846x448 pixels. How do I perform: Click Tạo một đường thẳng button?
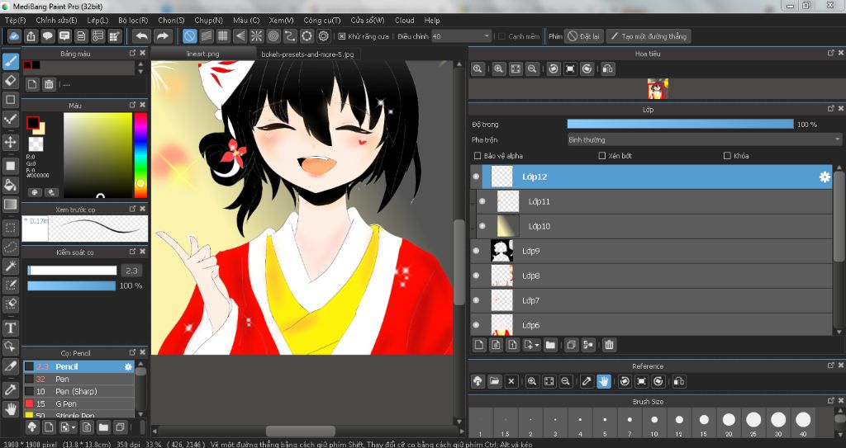point(649,36)
